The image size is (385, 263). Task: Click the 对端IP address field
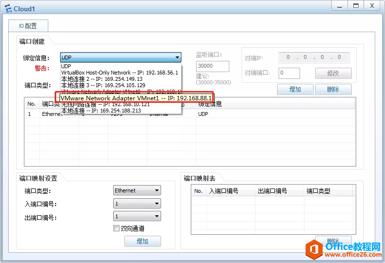pyautogui.click(x=314, y=57)
